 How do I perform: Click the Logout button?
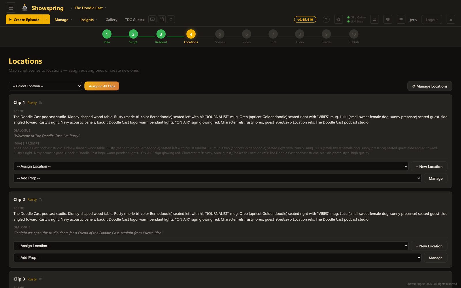point(432,20)
